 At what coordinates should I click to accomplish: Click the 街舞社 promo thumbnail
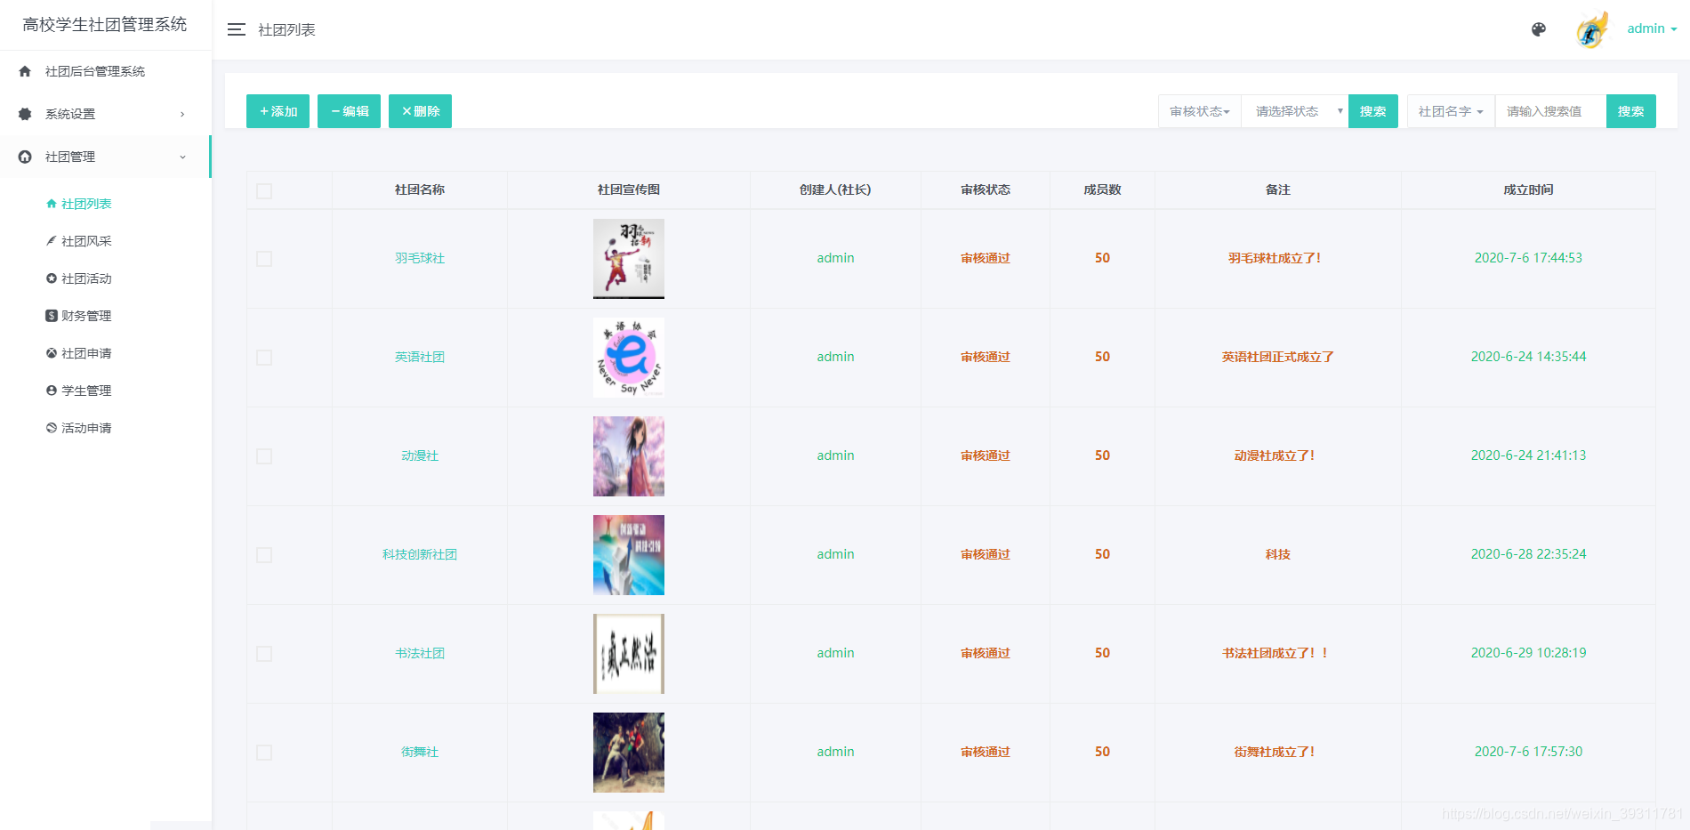click(x=629, y=753)
